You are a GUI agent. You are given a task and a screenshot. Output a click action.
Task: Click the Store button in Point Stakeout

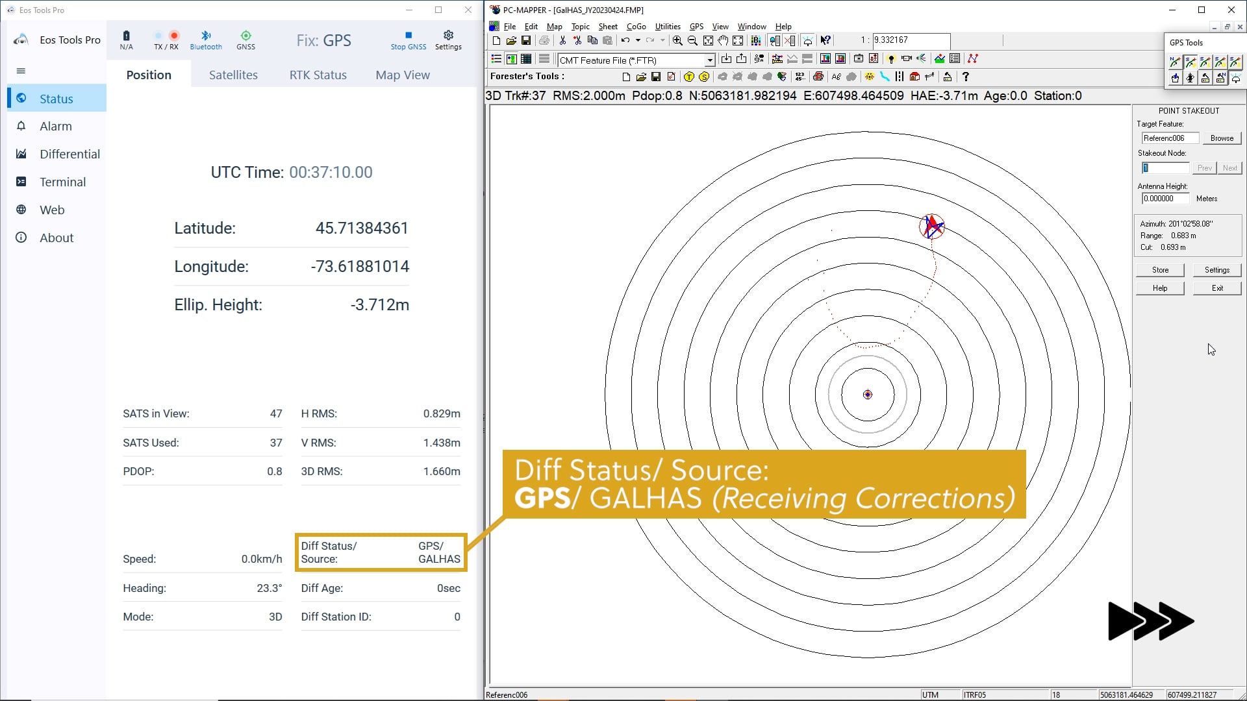pos(1161,269)
